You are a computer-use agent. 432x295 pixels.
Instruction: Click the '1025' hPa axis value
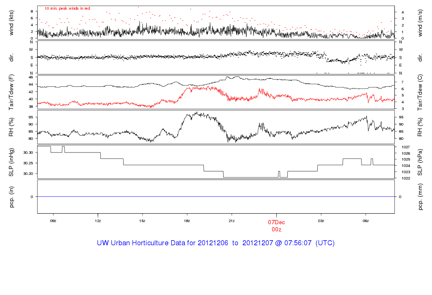pyautogui.click(x=405, y=160)
